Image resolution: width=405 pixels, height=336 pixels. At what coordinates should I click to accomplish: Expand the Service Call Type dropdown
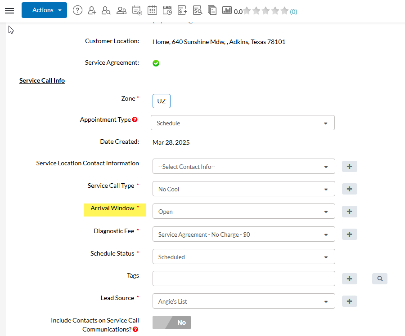[243, 189]
